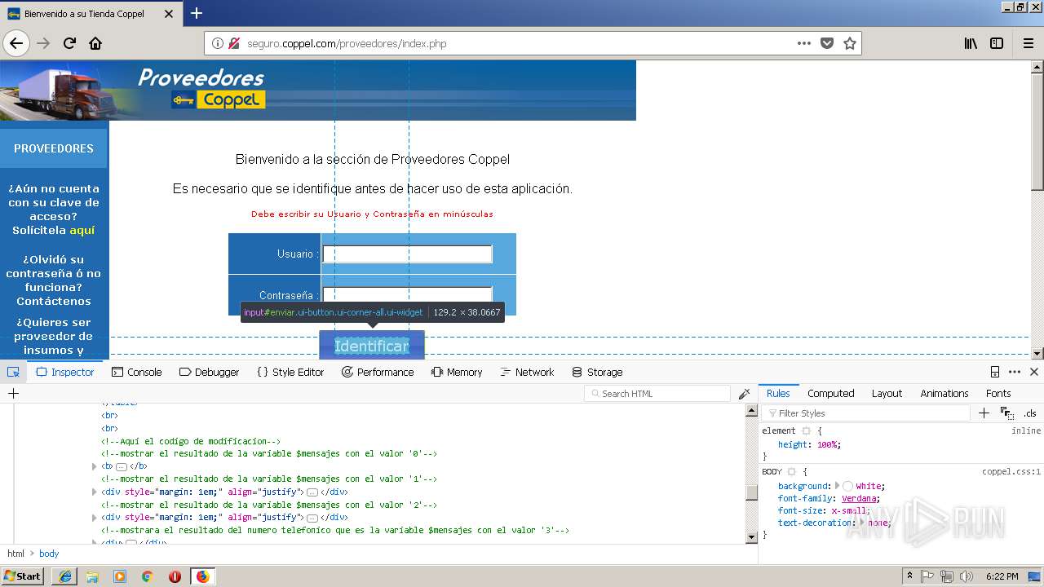This screenshot has height=587, width=1044.
Task: Open DevTools customize three-dot menu
Action: 1015,372
